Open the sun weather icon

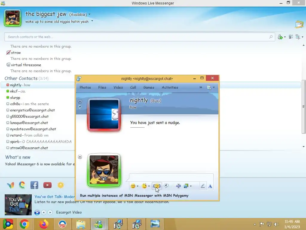point(61,185)
